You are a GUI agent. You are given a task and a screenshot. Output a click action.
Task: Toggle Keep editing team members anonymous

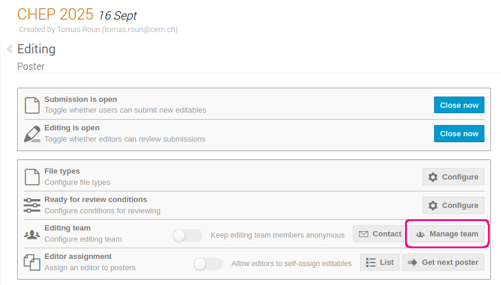pyautogui.click(x=187, y=236)
